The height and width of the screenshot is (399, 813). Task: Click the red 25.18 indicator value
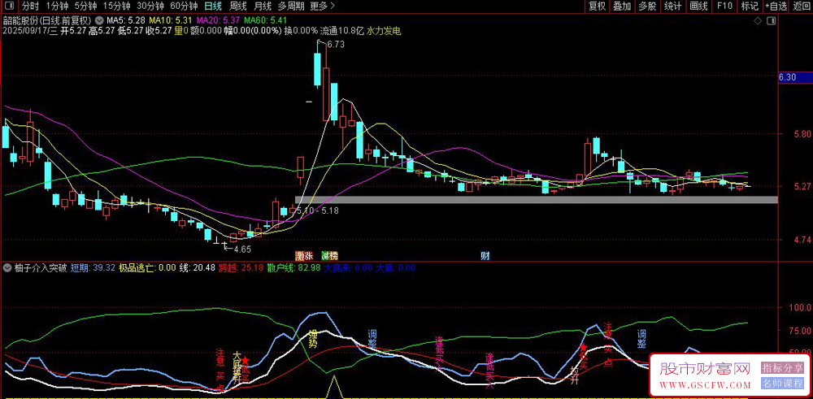pyautogui.click(x=253, y=268)
